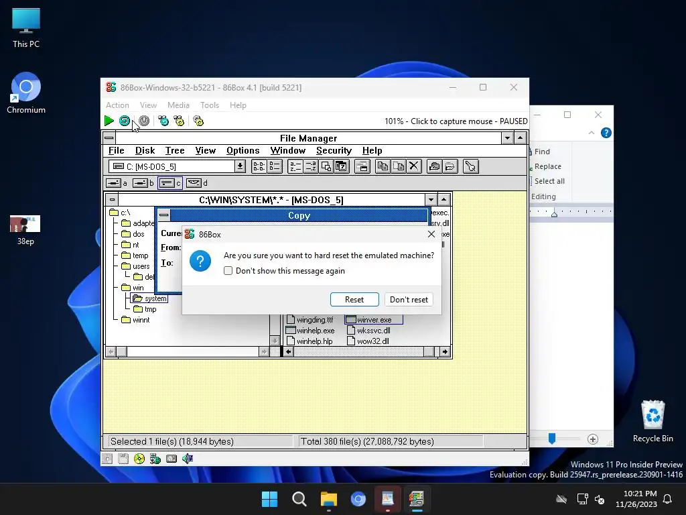The image size is (686, 515).
Task: Click Select all in background window
Action: (x=548, y=181)
